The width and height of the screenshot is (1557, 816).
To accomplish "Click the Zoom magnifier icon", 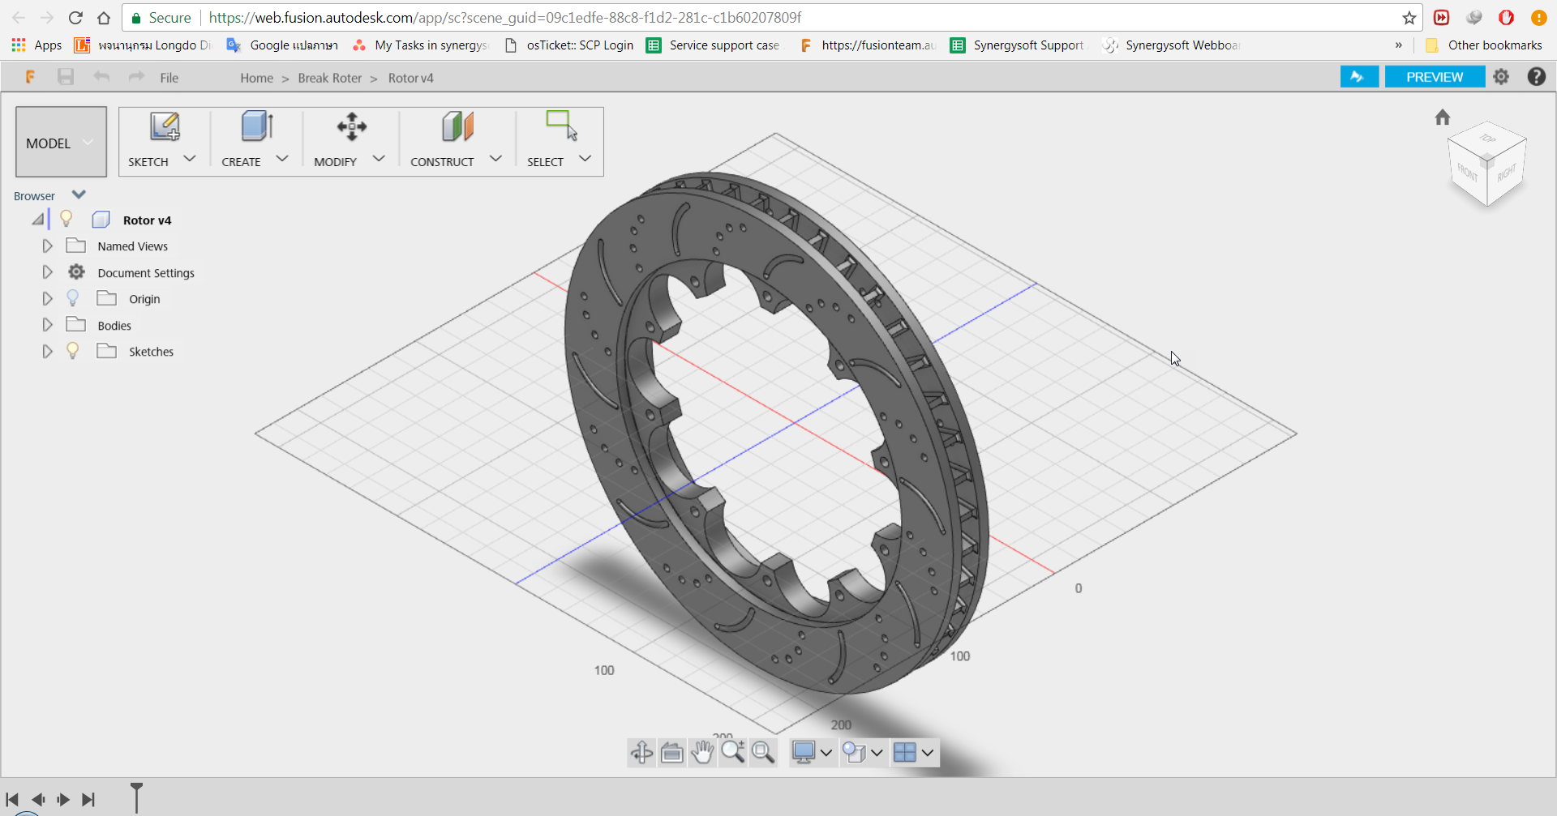I will [x=733, y=752].
